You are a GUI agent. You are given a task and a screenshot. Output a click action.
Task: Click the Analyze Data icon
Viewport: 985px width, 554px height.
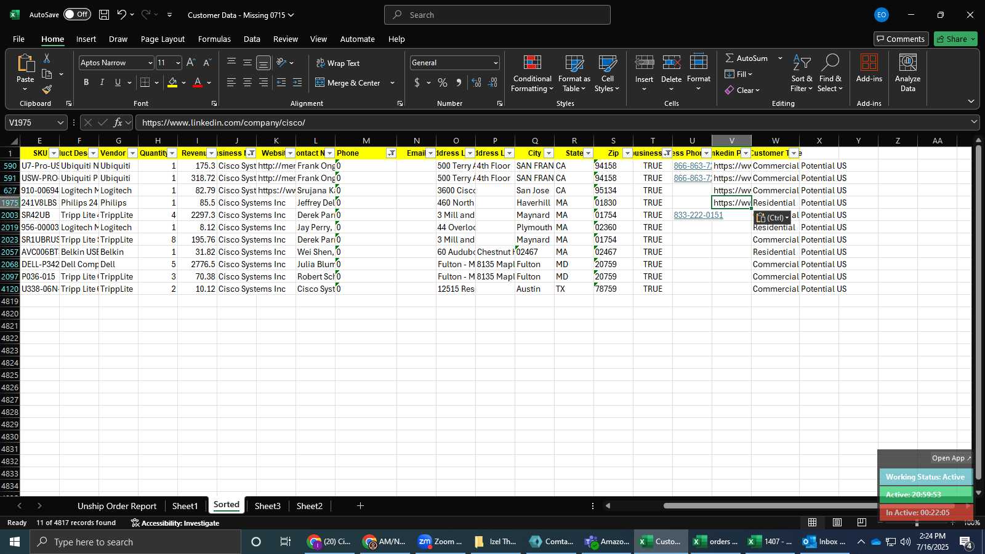pyautogui.click(x=907, y=63)
